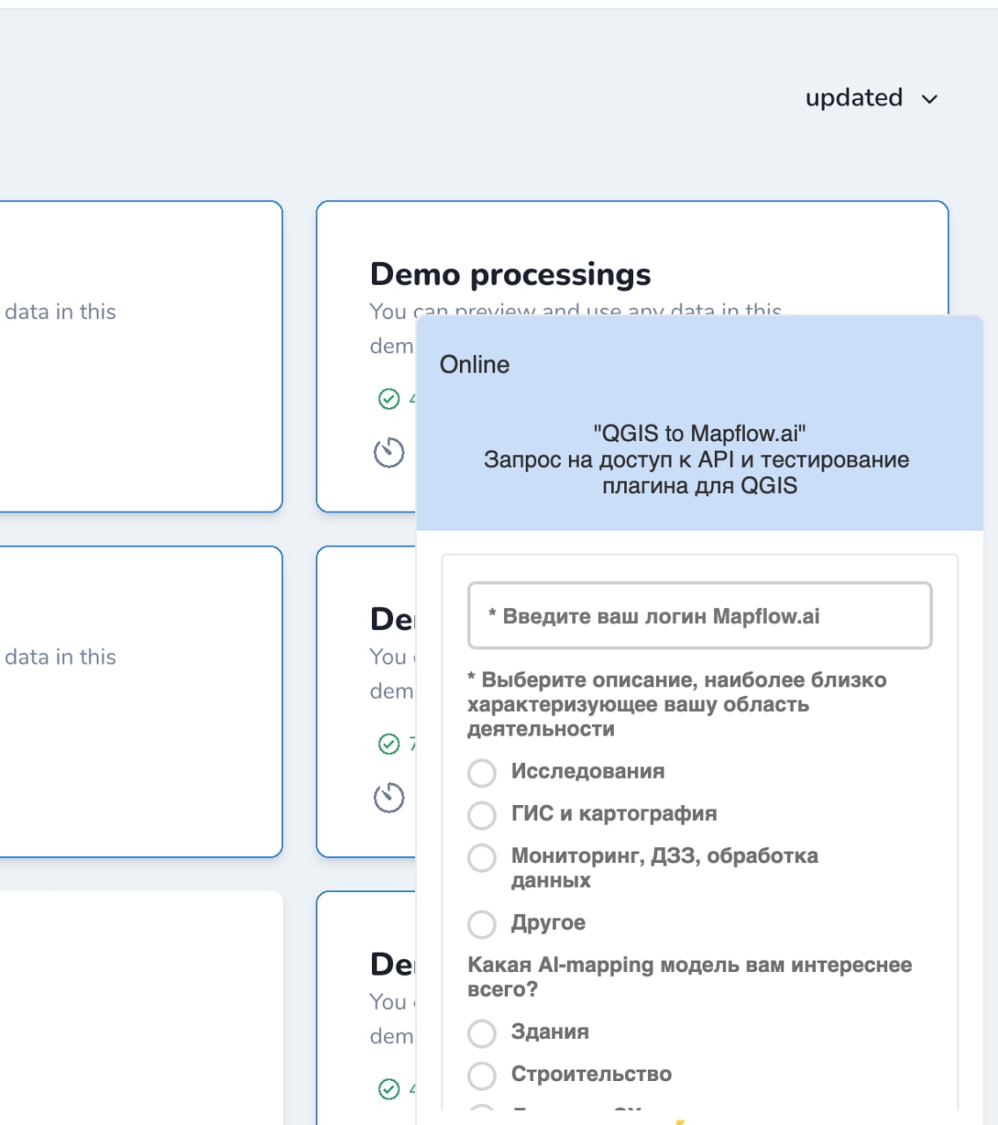Click the clock icon in the second-row card
Screen dimensions: 998x1125
(x=389, y=797)
